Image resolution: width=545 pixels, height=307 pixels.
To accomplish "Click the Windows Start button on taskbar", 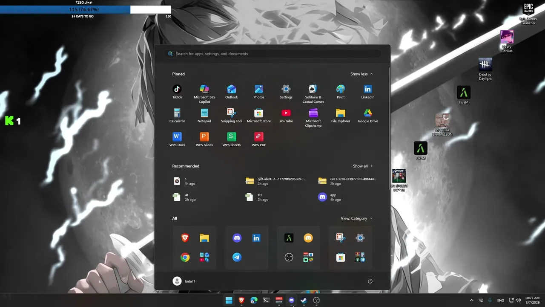I will tap(229, 300).
